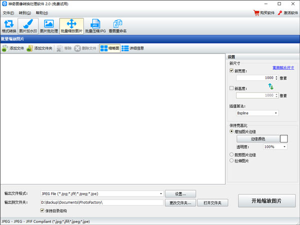Click the 添加文件夹 add folder icon
Screen dimensions: 300x225
(29, 48)
